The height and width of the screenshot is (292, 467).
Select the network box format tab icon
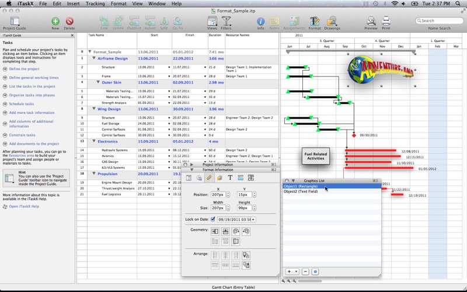tap(251, 178)
